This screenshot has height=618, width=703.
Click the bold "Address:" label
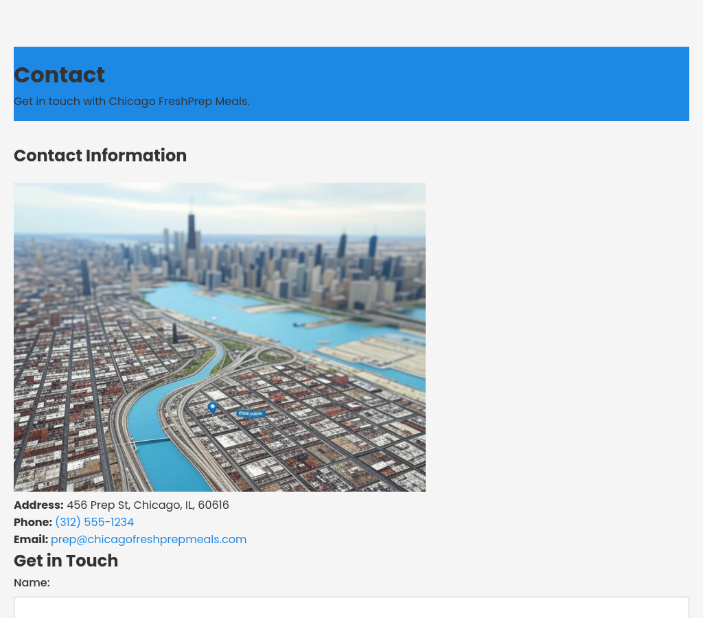[x=38, y=505]
